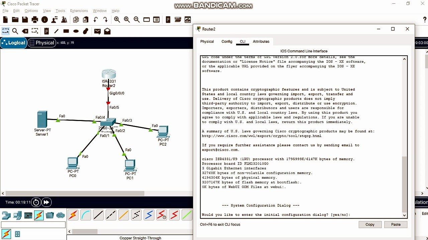Choose Serial DCE cable with clock

[x=162, y=215]
